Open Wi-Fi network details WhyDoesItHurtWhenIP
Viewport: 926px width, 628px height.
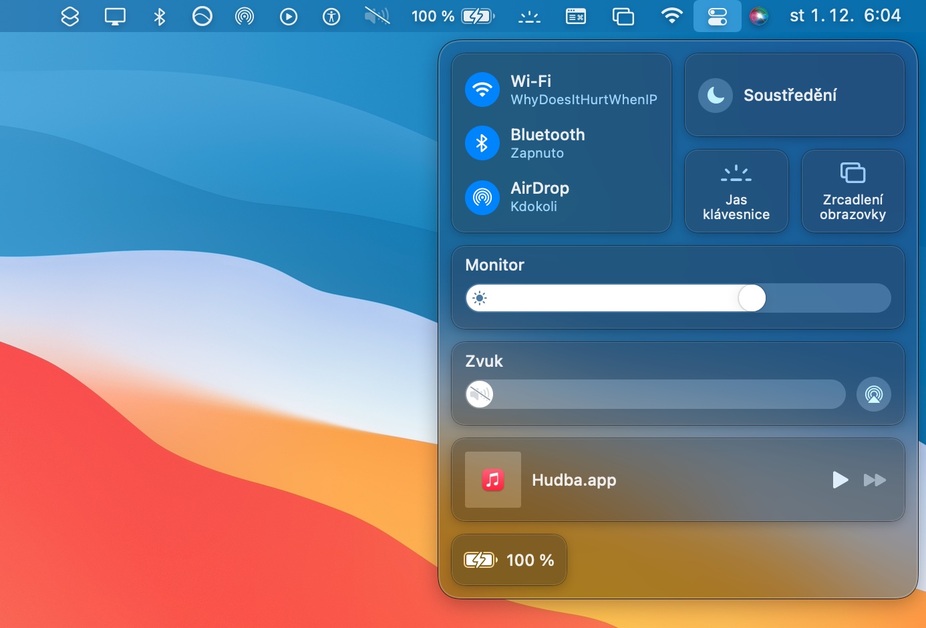(584, 100)
